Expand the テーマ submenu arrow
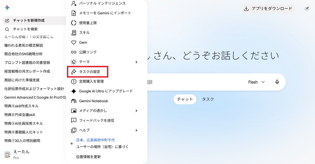Screen dimensions: 315x164 click(136, 62)
